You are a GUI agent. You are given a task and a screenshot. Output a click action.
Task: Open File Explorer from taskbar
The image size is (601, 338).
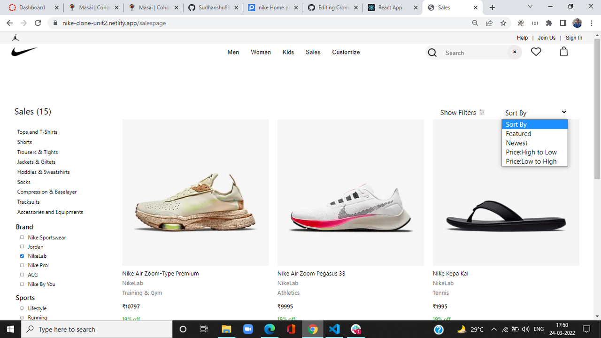[x=226, y=329]
